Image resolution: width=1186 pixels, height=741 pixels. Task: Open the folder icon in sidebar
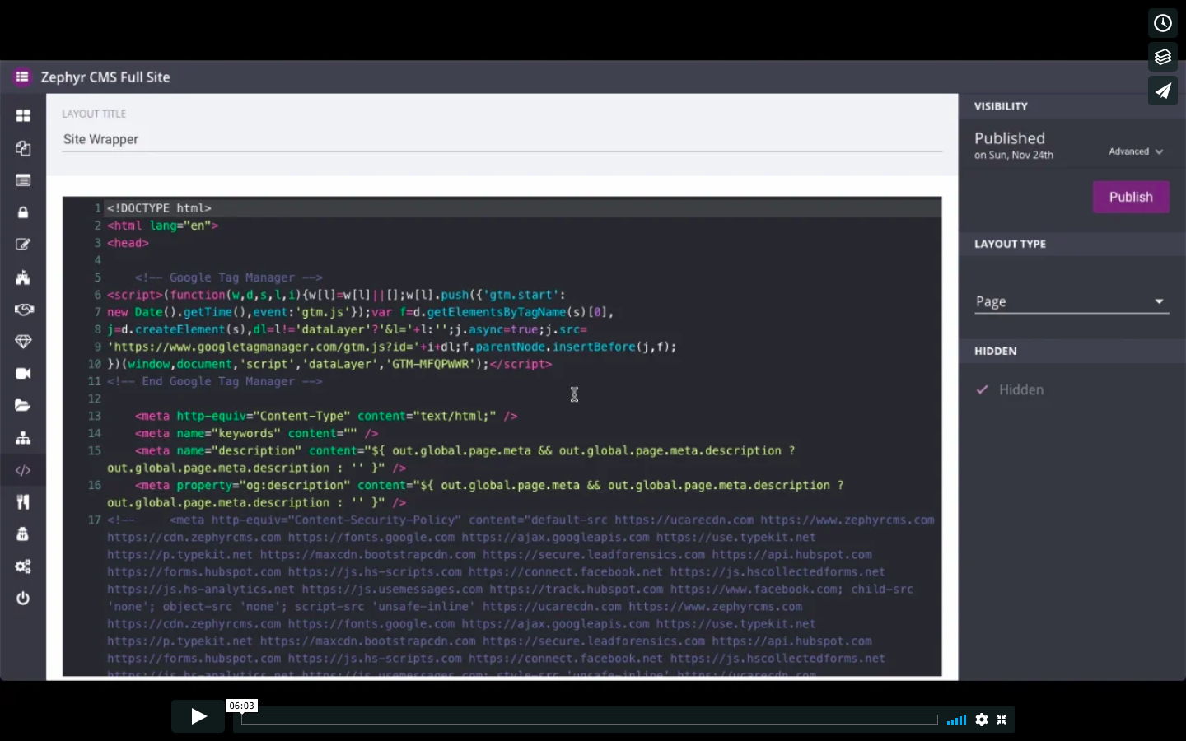(23, 406)
